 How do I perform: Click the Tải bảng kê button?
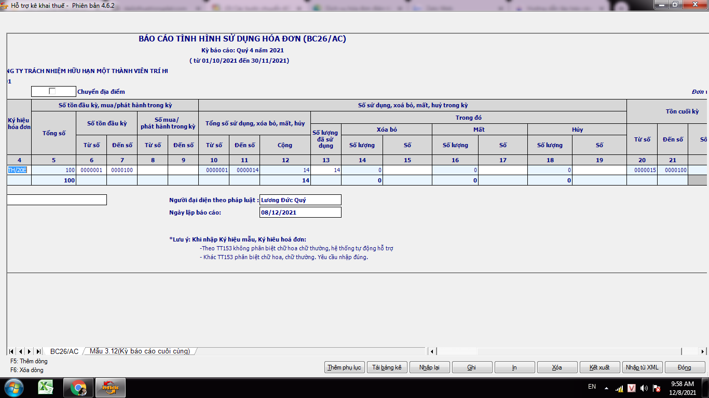coord(387,367)
